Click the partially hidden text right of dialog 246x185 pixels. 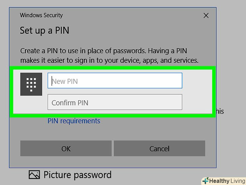coord(220,111)
